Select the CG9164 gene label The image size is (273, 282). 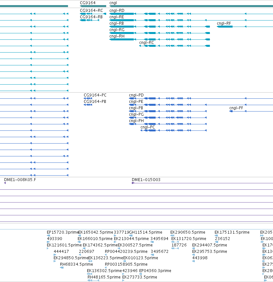coord(88,3)
